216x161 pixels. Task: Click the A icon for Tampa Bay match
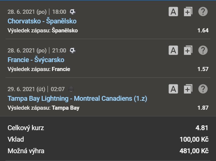pyautogui.click(x=173, y=89)
